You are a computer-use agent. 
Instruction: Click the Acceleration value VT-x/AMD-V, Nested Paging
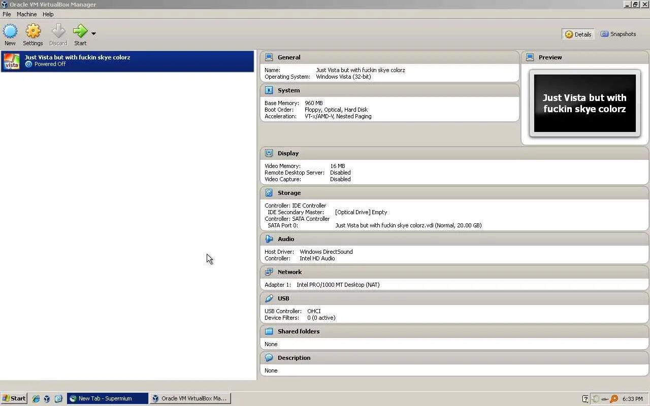coord(338,116)
